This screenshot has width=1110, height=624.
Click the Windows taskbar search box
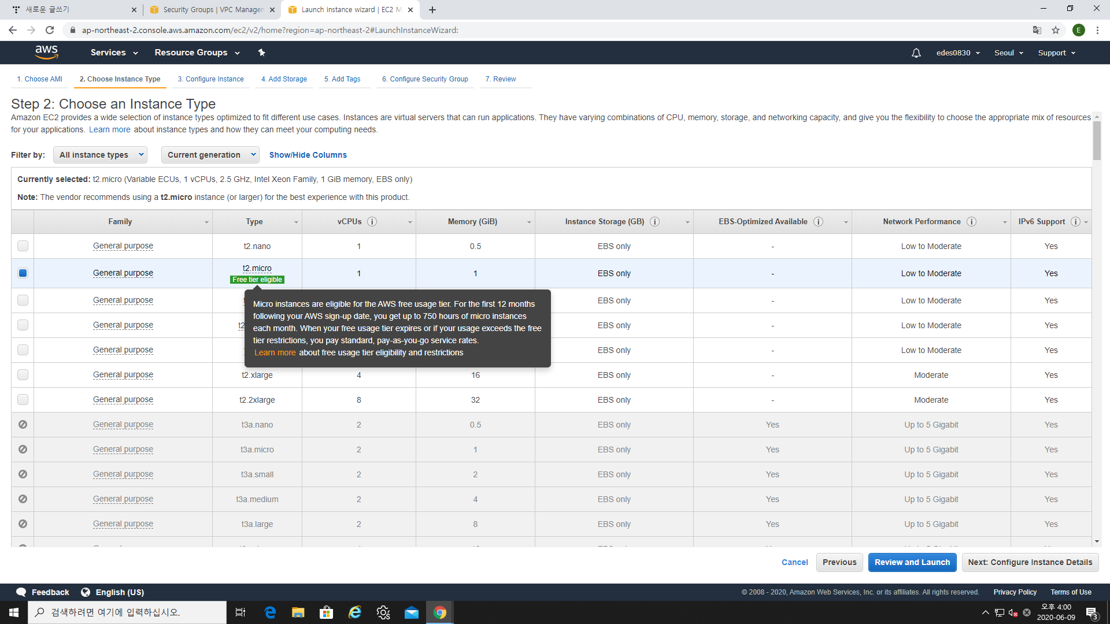[127, 612]
